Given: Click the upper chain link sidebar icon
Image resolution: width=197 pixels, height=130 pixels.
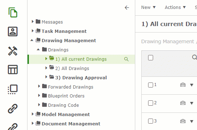Looking at the screenshot, I should tap(13, 109).
